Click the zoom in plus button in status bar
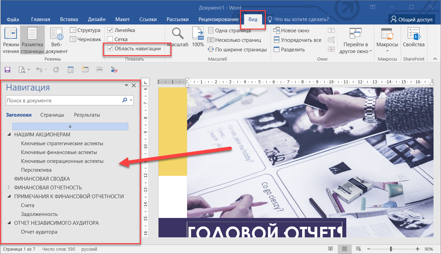This screenshot has width=441, height=254. (x=418, y=249)
